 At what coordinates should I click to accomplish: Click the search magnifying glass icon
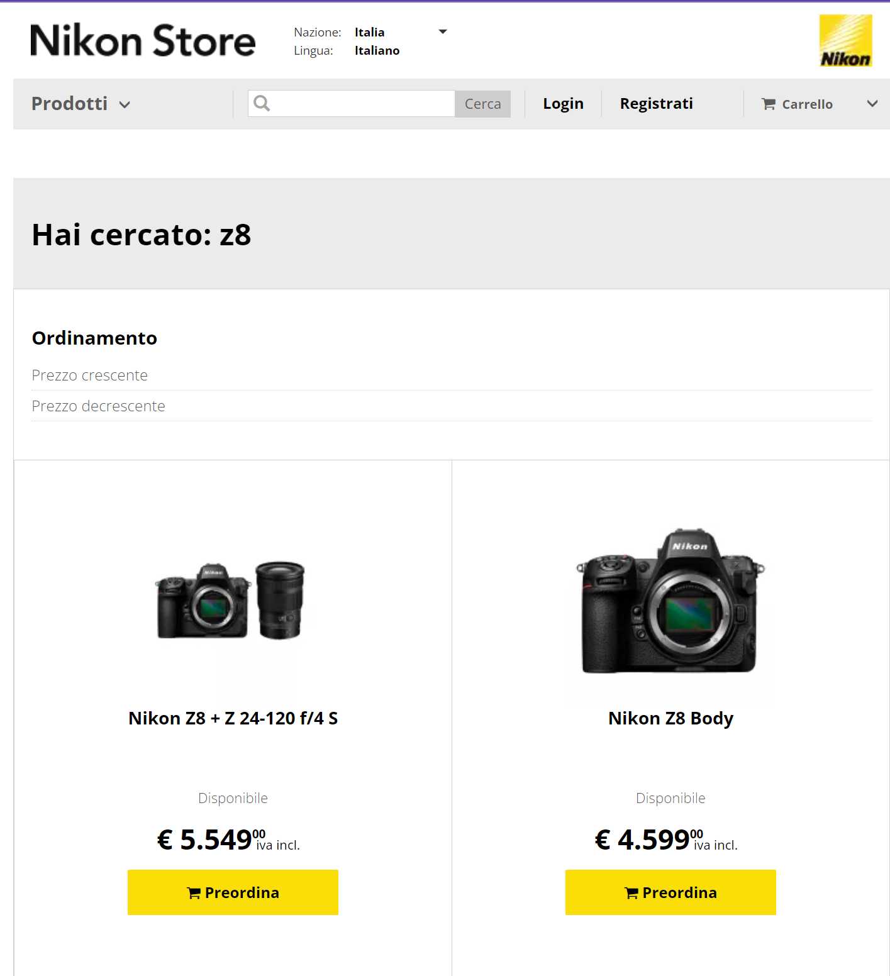(262, 103)
